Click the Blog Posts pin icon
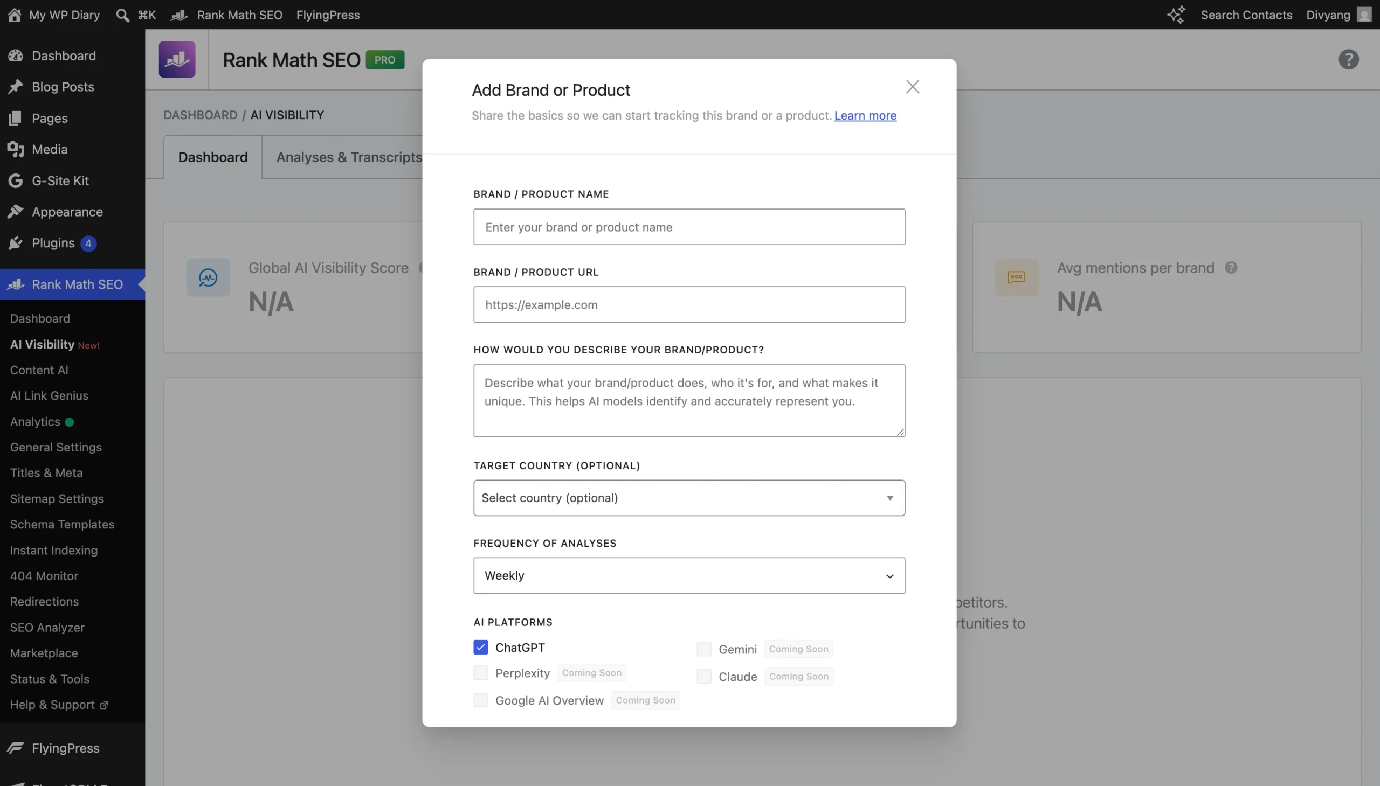 tap(16, 87)
